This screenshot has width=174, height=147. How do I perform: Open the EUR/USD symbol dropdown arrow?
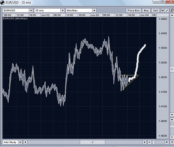[x=31, y=11]
